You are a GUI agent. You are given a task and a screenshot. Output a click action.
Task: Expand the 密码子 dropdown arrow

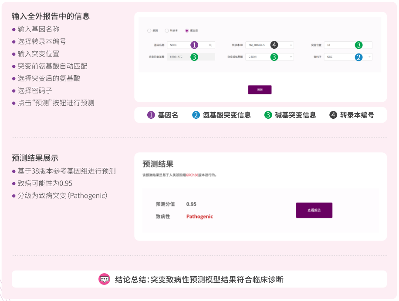pyautogui.click(x=369, y=57)
